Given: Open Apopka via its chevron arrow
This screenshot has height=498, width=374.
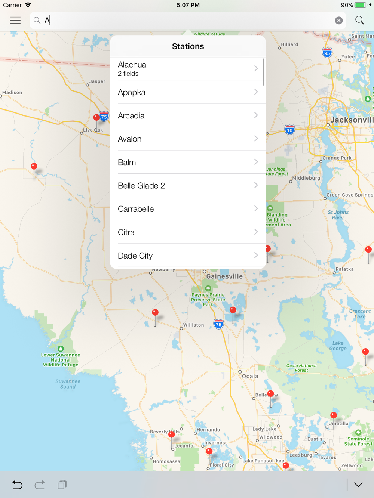Looking at the screenshot, I should [256, 92].
